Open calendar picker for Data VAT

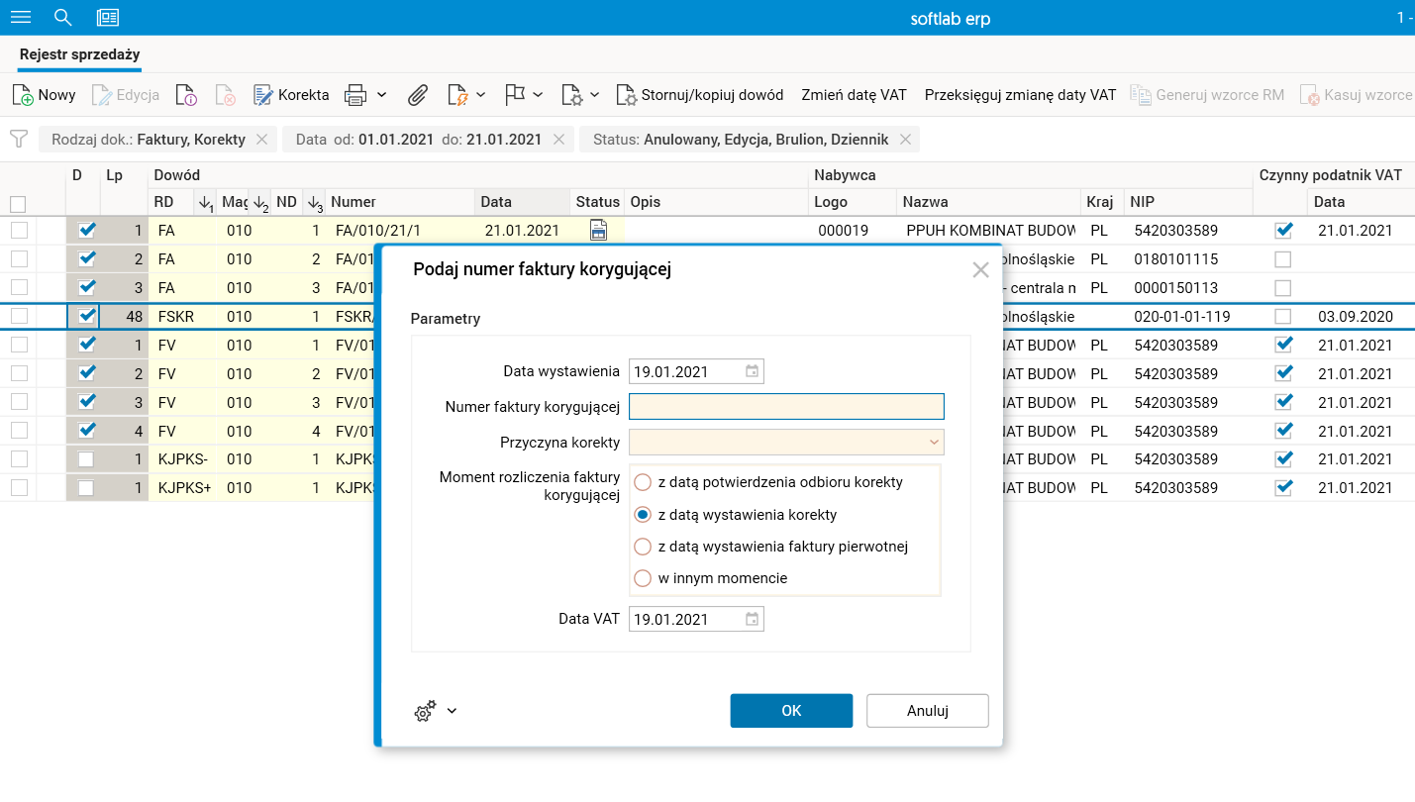coord(752,619)
